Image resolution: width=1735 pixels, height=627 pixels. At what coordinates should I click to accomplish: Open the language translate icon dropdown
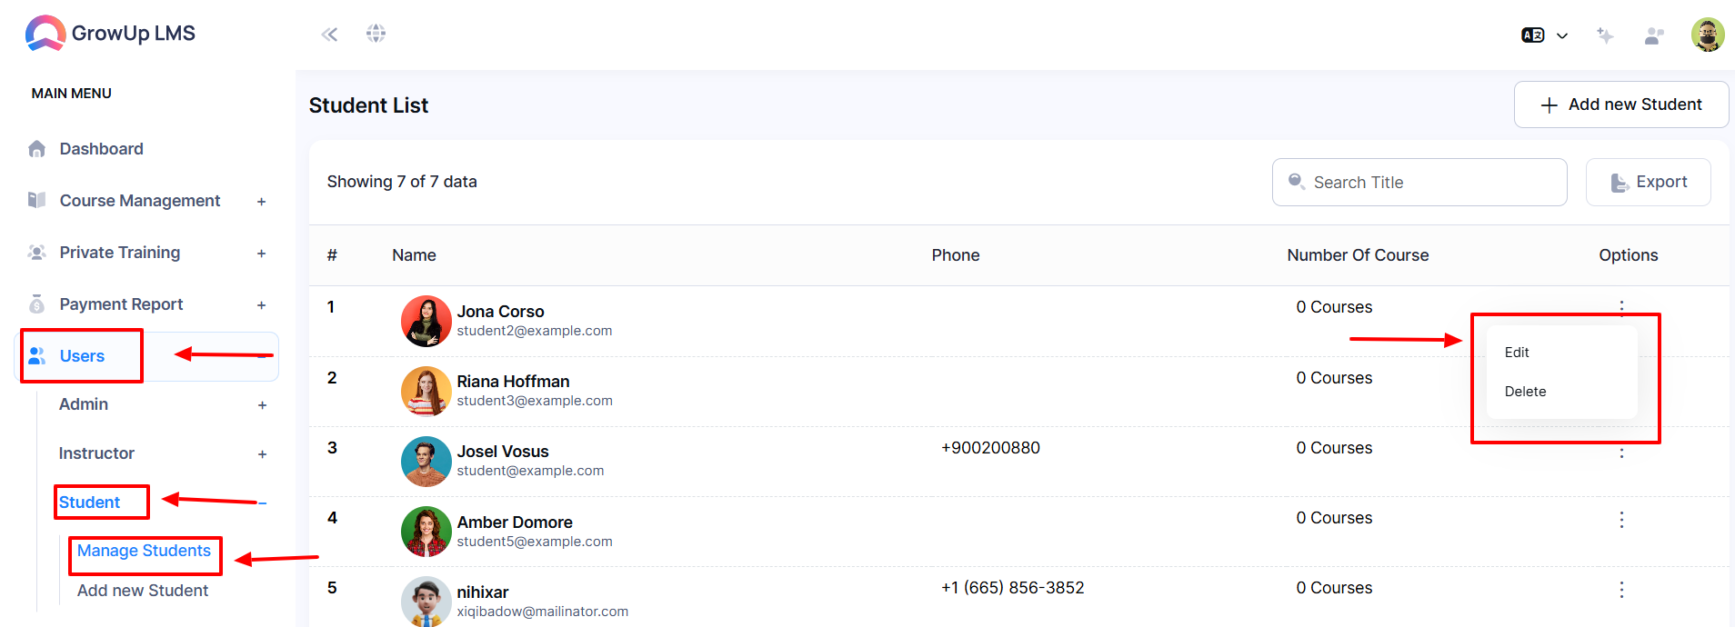point(1544,35)
